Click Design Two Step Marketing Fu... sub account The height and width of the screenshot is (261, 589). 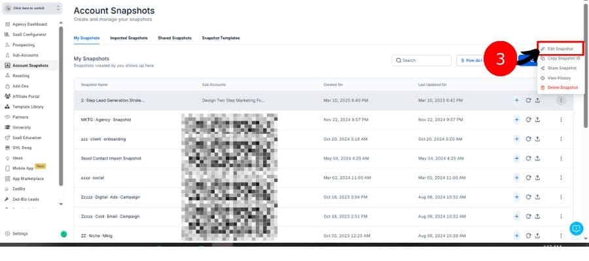pos(233,100)
